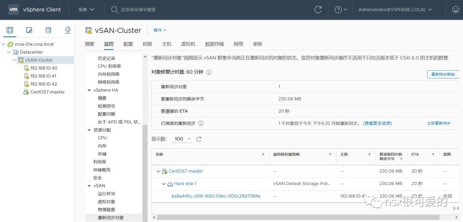Click info icon beside scheduled resync

[x=201, y=123]
